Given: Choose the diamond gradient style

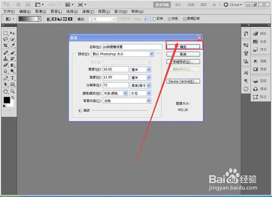Looking at the screenshot, I should (70, 19).
